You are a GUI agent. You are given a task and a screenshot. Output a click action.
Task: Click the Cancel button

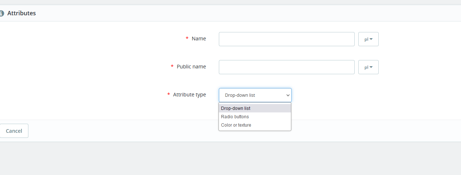[14, 131]
